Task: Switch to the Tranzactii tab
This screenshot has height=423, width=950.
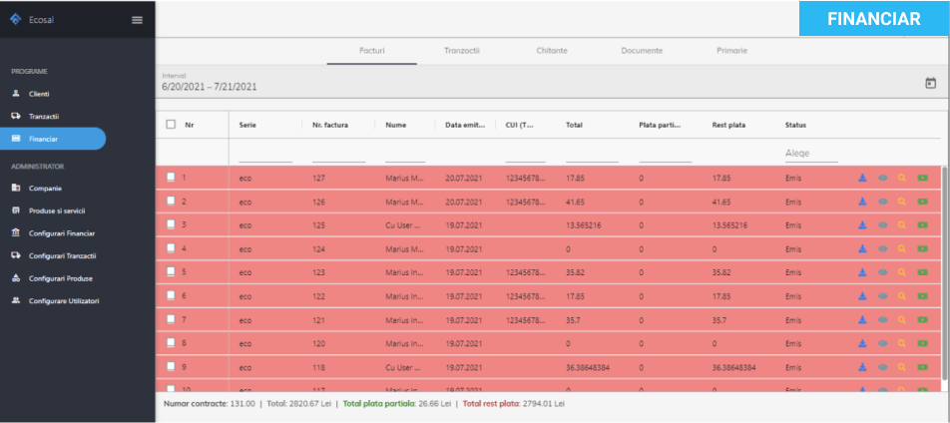Action: pos(462,50)
